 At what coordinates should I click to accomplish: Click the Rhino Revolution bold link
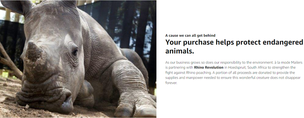pos(209,68)
